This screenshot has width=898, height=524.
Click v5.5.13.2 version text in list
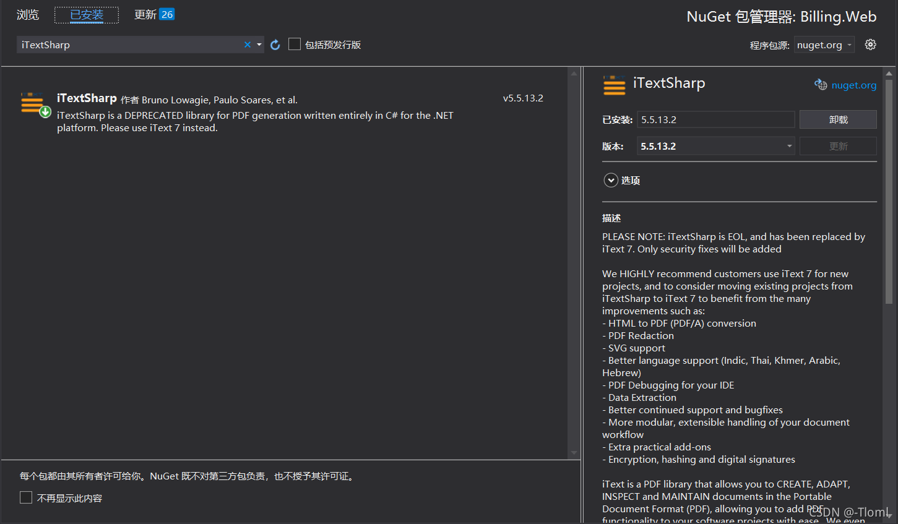click(x=523, y=98)
